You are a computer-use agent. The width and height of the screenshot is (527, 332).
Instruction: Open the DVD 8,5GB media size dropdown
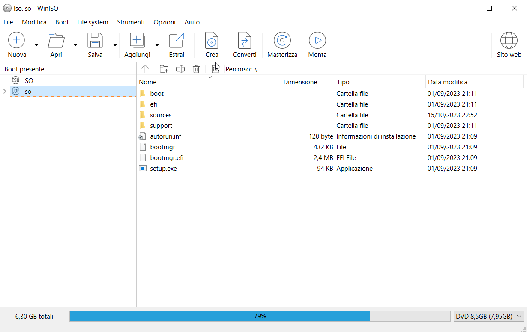click(489, 316)
